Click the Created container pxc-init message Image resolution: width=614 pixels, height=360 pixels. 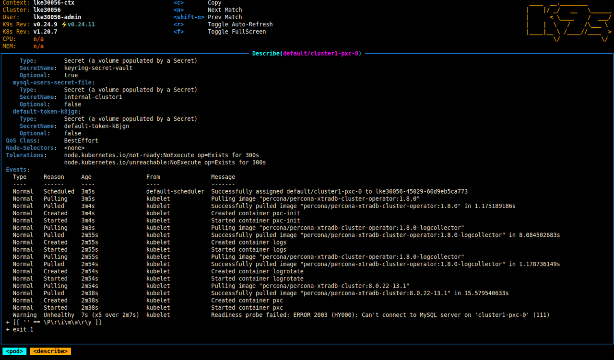256,213
